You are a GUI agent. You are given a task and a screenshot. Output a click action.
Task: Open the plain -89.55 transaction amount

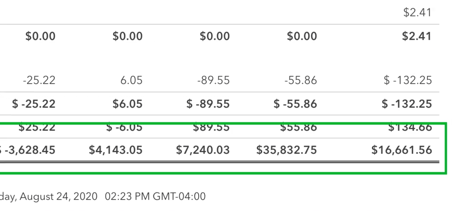coord(213,80)
